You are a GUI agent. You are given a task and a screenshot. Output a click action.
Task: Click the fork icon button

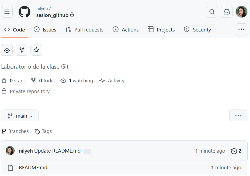[x=22, y=50]
